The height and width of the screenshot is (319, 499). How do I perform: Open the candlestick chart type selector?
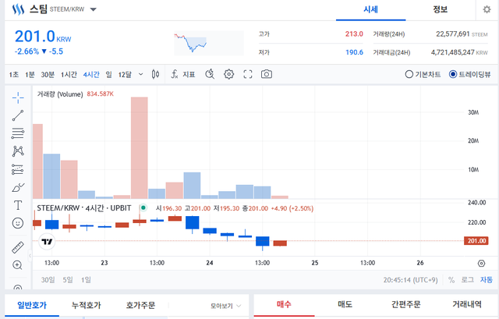[x=155, y=74]
